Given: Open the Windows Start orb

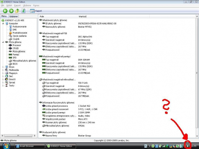Looking at the screenshot, I should pos(6,146).
